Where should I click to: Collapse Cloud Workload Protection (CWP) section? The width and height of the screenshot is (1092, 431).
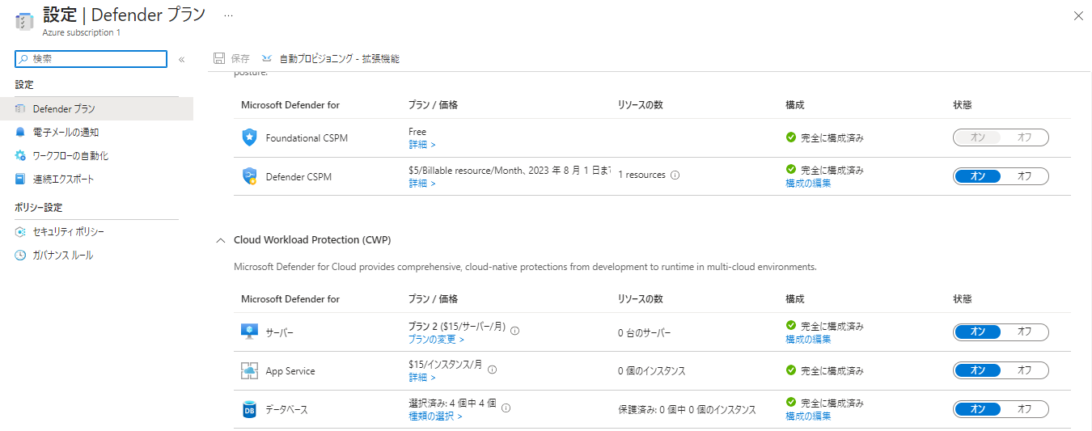pyautogui.click(x=220, y=240)
